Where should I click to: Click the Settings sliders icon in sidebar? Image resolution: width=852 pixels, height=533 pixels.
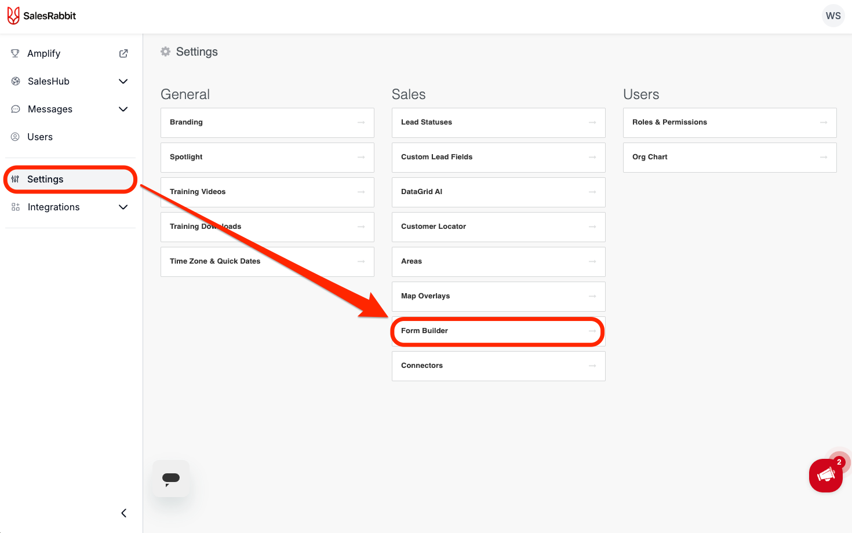pyautogui.click(x=15, y=179)
